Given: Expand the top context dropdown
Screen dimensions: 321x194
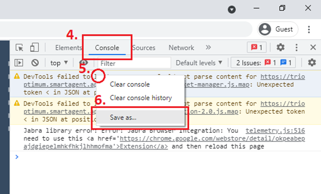Looking at the screenshot, I should click(x=59, y=63).
